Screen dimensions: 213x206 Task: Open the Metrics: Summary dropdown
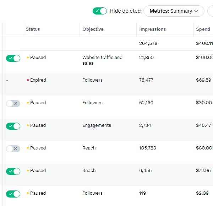click(174, 11)
